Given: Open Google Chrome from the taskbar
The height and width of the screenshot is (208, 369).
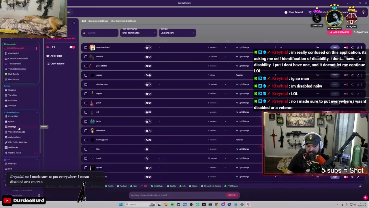Looking at the screenshot, I should [x=216, y=205].
